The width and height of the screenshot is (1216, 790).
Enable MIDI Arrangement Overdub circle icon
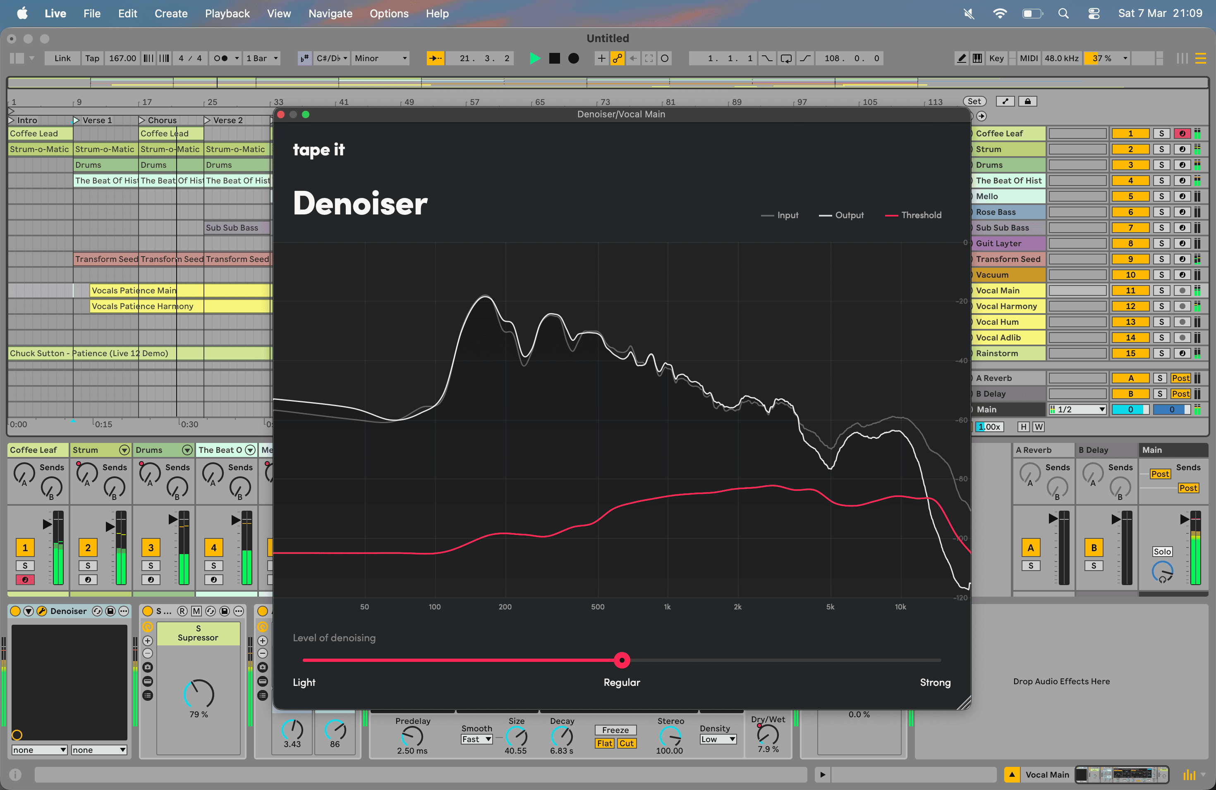pyautogui.click(x=665, y=58)
